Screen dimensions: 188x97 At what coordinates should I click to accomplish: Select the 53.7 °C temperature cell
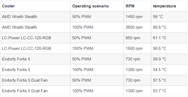tap(169, 91)
